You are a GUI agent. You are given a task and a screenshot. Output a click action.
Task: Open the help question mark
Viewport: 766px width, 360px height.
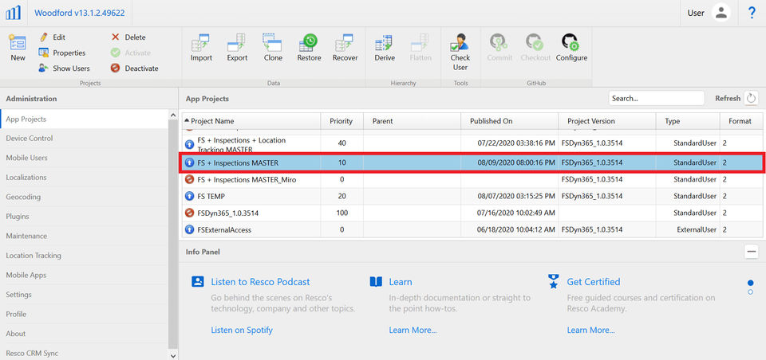coord(752,14)
